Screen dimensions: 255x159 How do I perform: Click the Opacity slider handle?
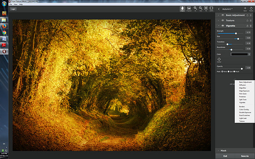242,69
